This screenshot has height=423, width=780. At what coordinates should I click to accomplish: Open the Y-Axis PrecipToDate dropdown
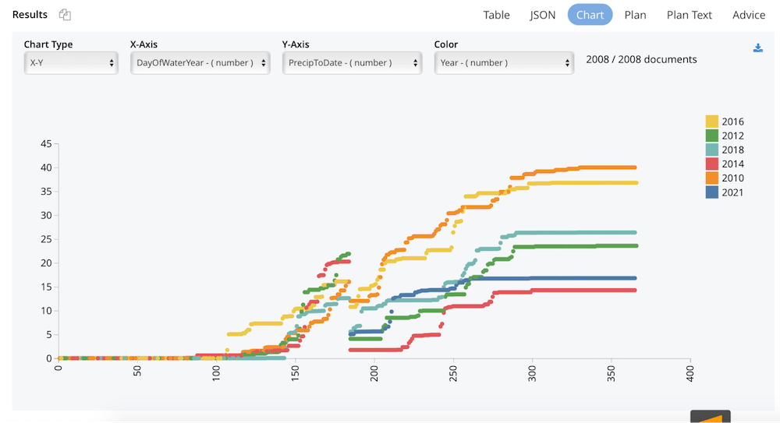pos(352,62)
